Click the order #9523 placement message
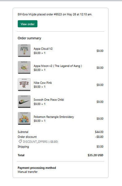This screenshot has height=186, width=122. pyautogui.click(x=55, y=14)
